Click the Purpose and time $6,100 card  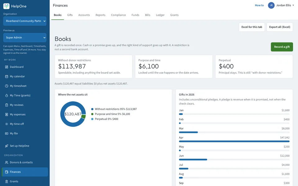[x=174, y=67]
